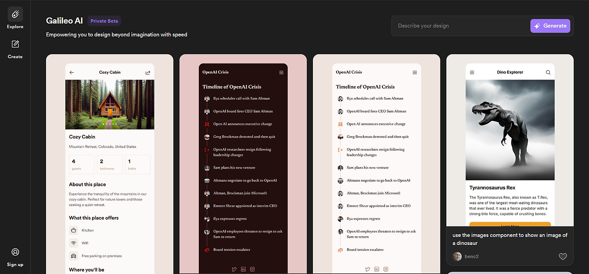This screenshot has width=589, height=274.
Task: Click Instagram icon in dark OpenAI Crisis card
Action: (252, 269)
